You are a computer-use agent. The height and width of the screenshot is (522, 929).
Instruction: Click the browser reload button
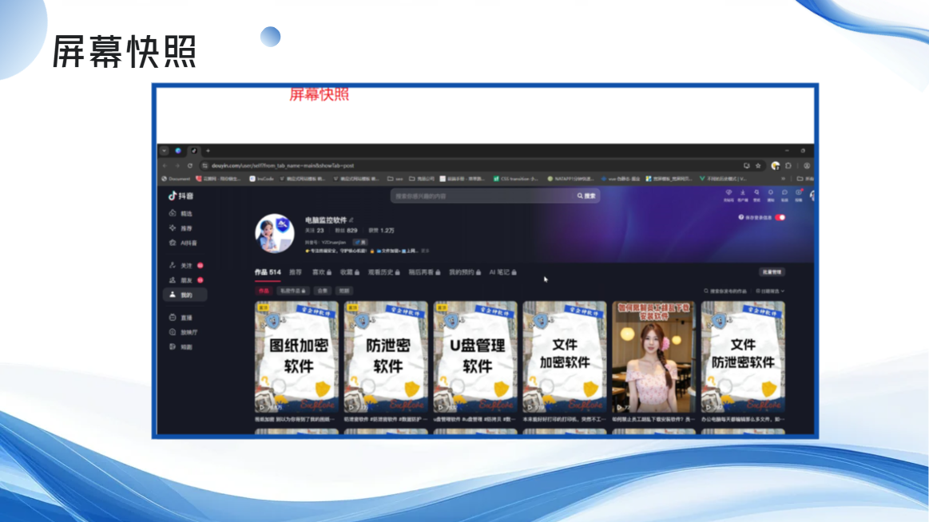[x=190, y=166]
